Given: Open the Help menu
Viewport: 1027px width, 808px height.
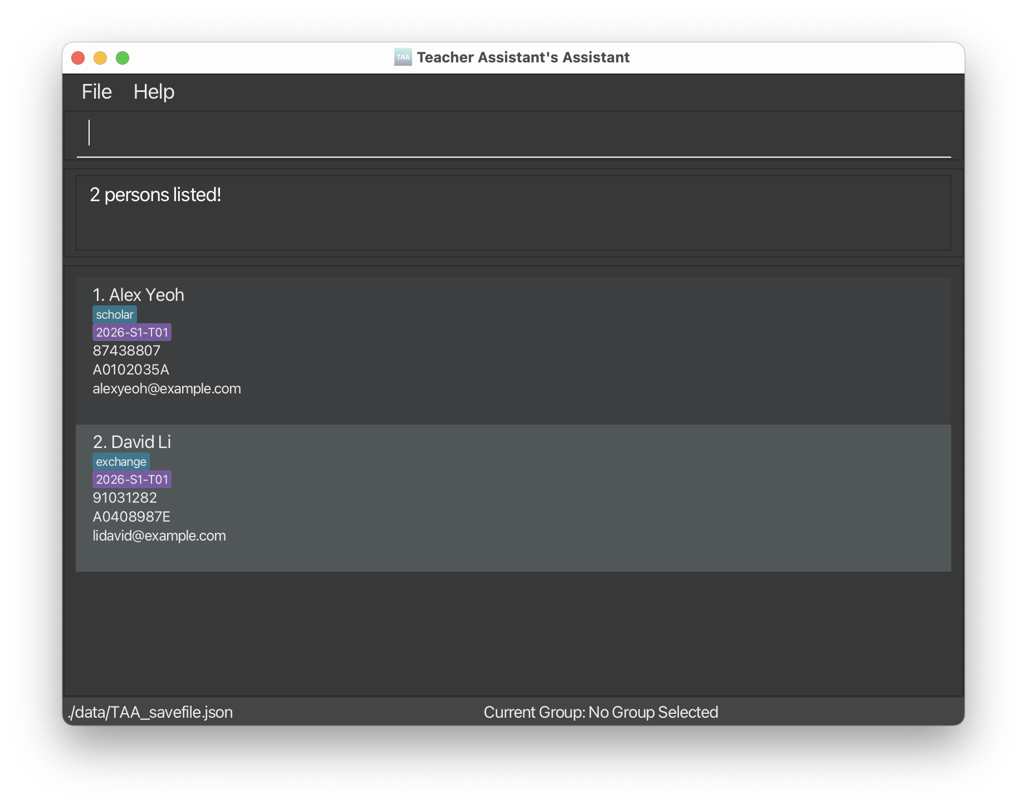Looking at the screenshot, I should tap(154, 92).
